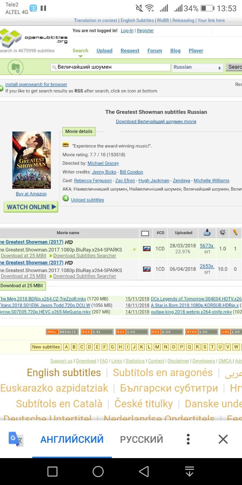Click the Download at 25 MBit green button
Screen dimensions: 242x485
[x=22, y=286]
